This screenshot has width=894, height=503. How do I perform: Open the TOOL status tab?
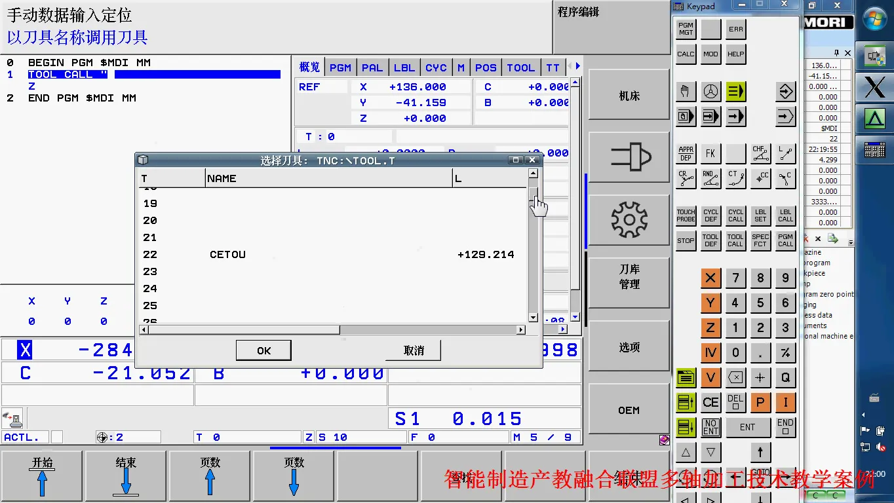(x=520, y=67)
